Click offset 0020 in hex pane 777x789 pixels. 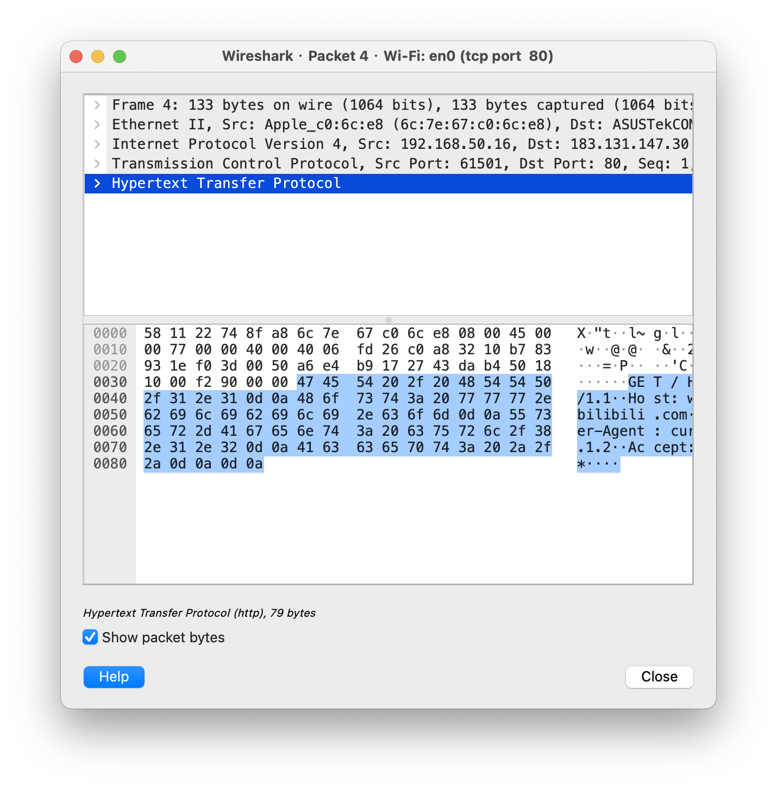tap(110, 366)
